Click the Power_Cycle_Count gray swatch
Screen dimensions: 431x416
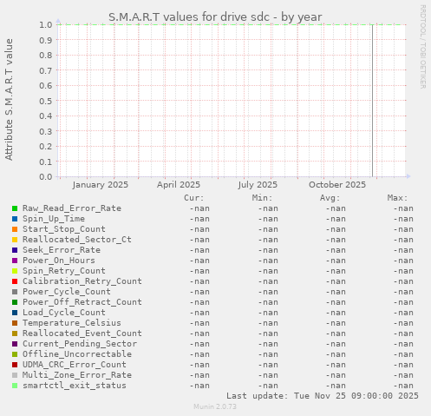[x=15, y=292]
